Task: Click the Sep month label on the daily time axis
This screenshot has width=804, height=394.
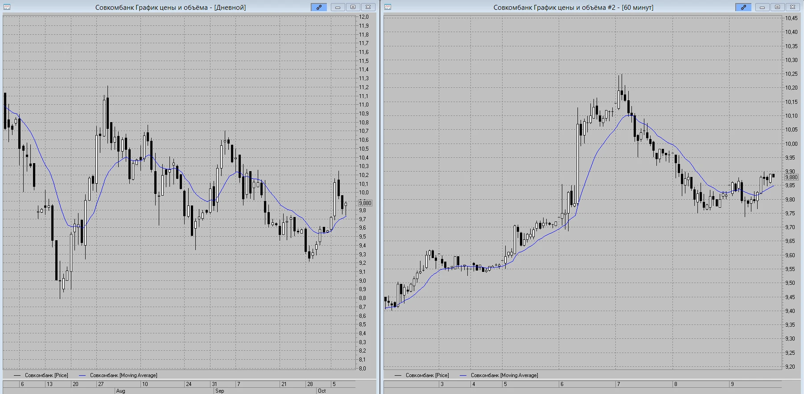Action: point(219,391)
